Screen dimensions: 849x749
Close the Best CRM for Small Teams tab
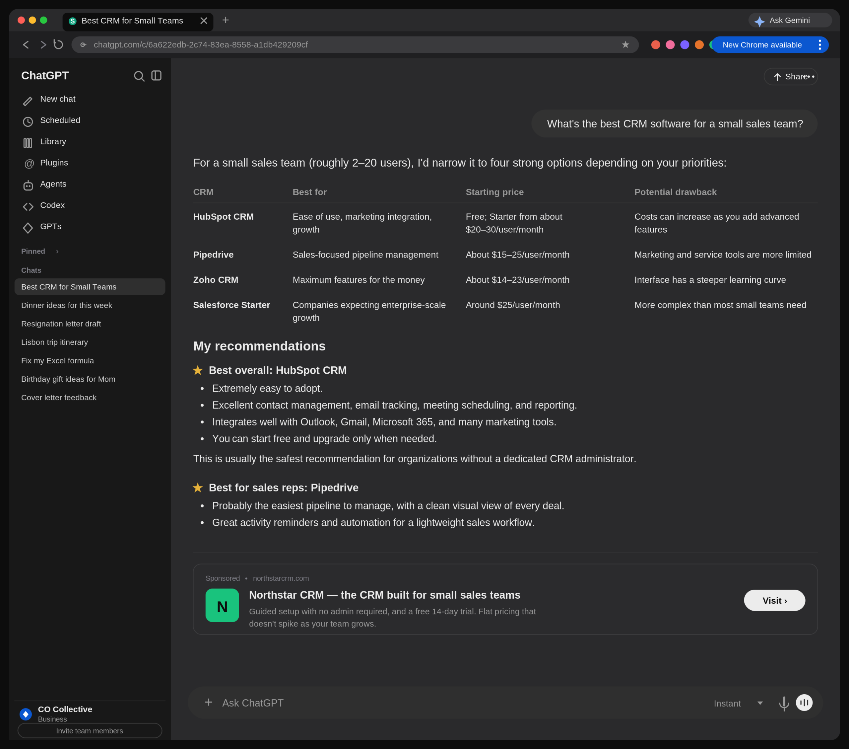204,21
